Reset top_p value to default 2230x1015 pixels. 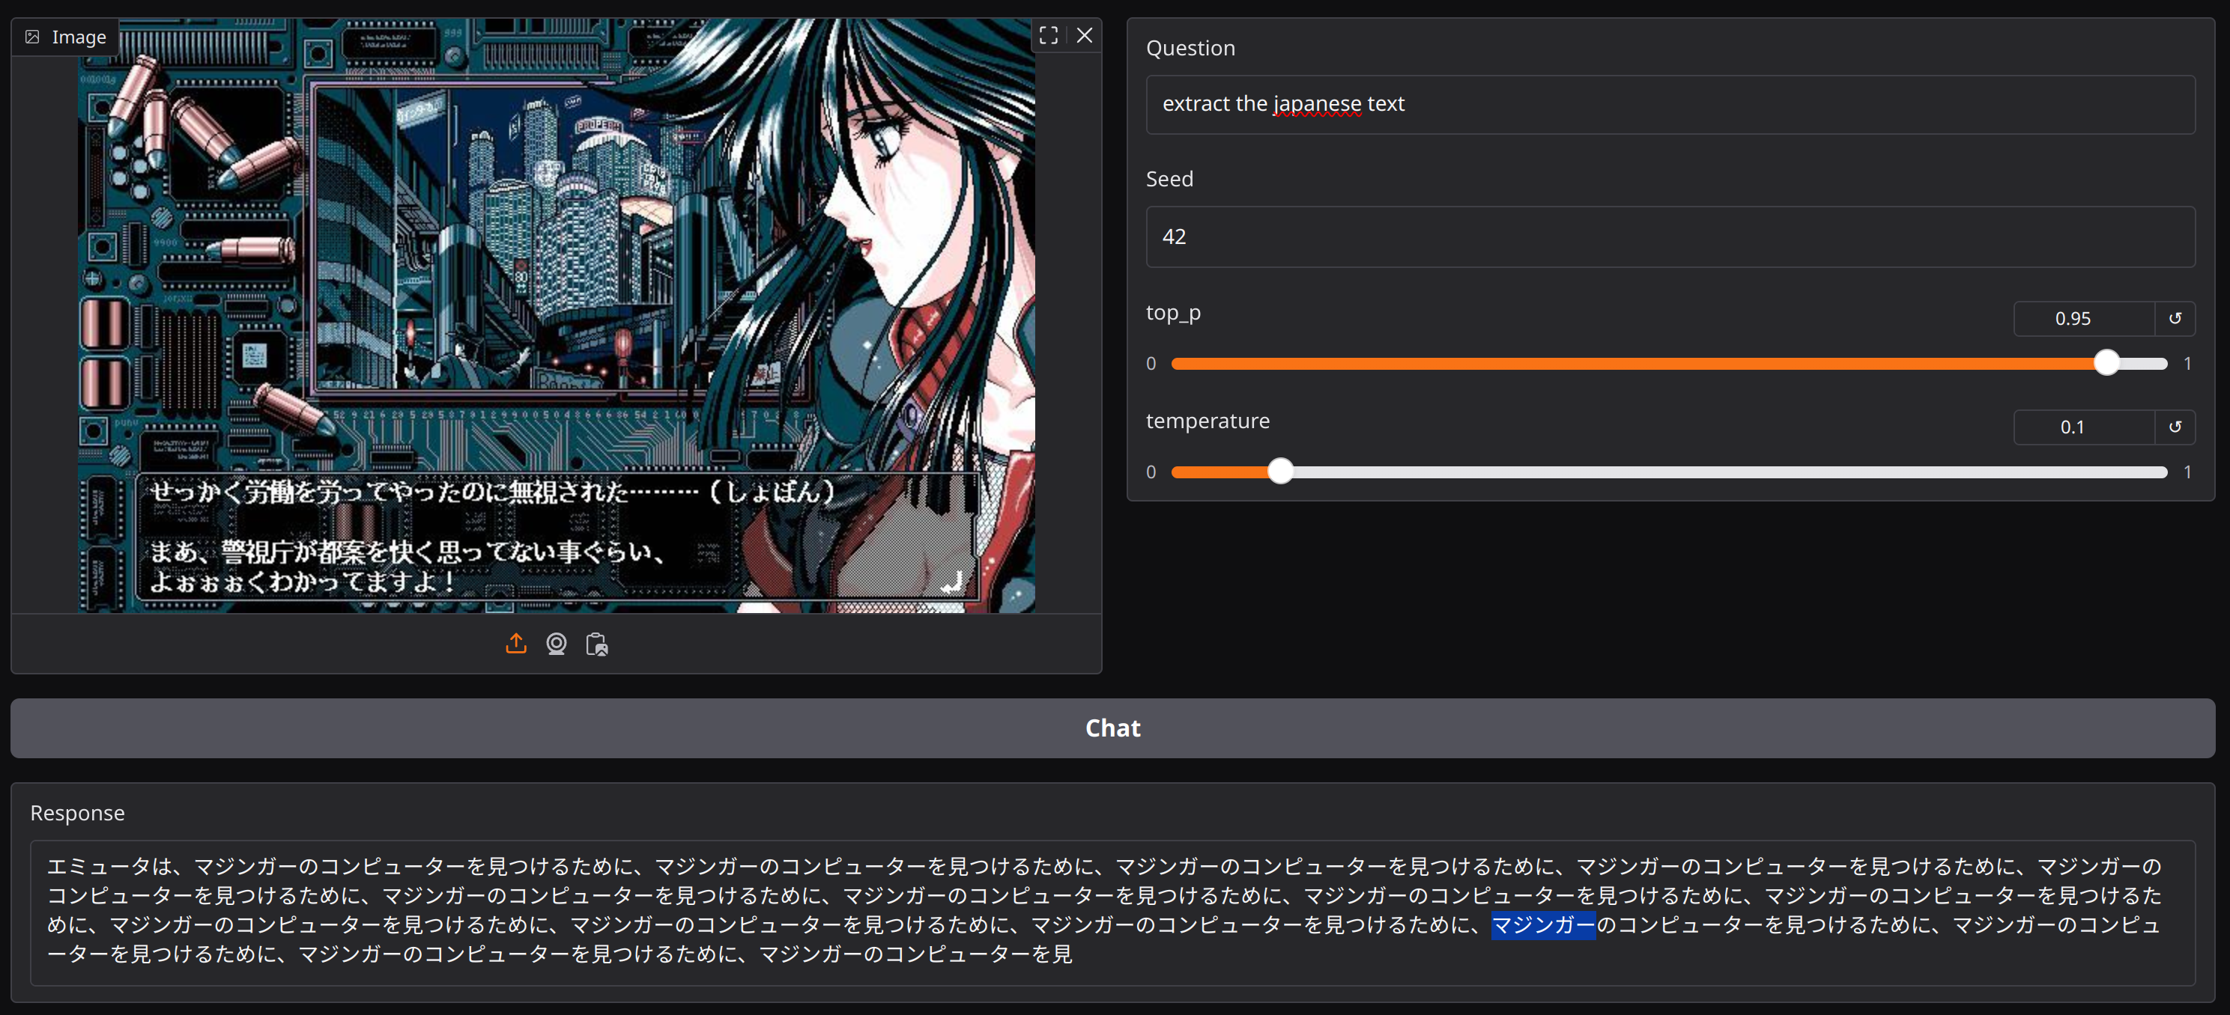2175,318
